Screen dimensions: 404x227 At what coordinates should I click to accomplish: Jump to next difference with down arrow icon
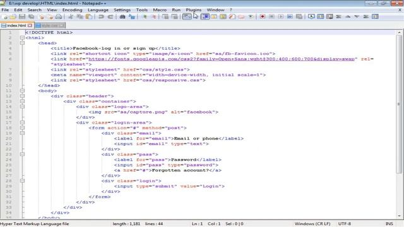[357, 17]
